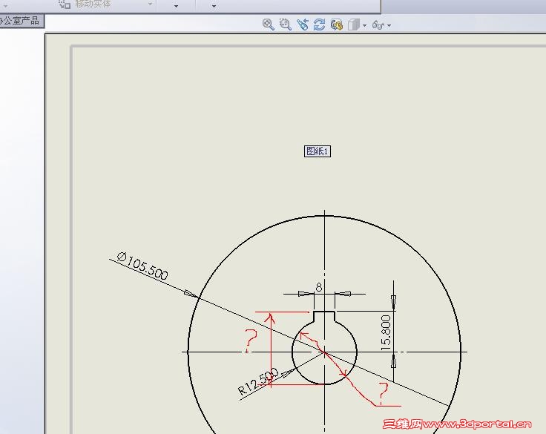Open the 3D Drawing View icon
The width and height of the screenshot is (546, 434).
pos(336,24)
